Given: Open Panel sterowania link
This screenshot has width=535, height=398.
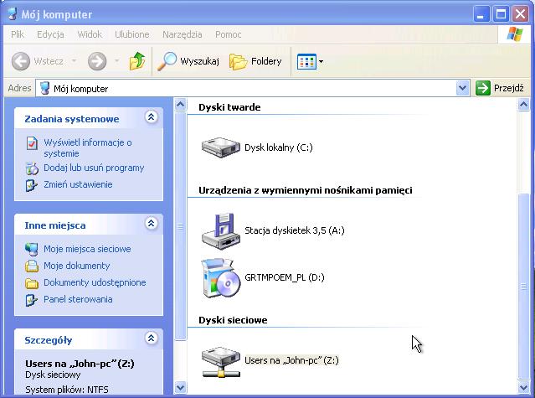Looking at the screenshot, I should [78, 299].
